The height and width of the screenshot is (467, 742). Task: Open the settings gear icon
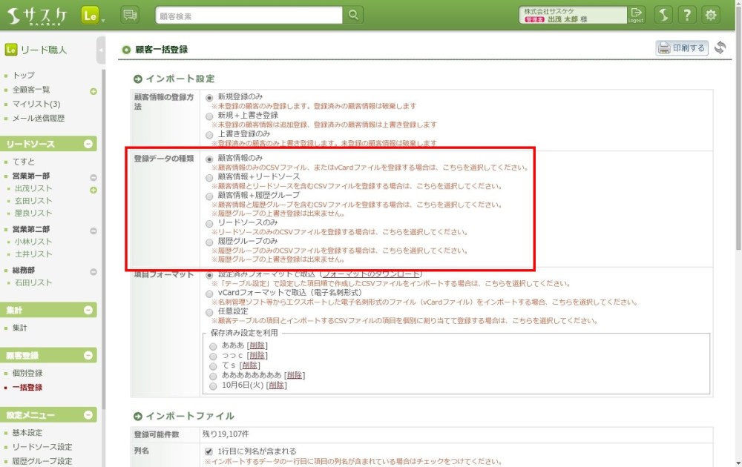click(x=711, y=15)
